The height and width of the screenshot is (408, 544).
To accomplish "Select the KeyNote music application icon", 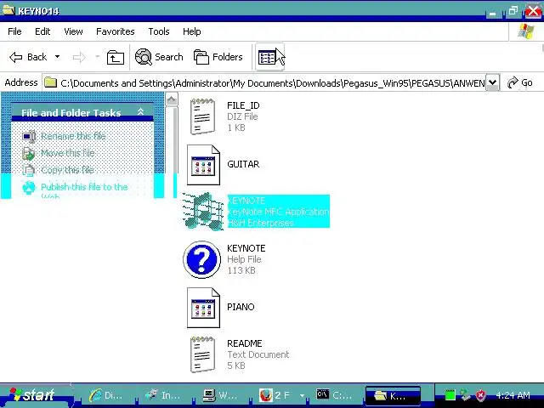I will 203,212.
